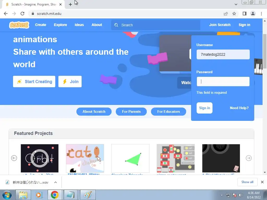The height and width of the screenshot is (200, 267).
Task: Close the downloads bar
Action: 262,182
